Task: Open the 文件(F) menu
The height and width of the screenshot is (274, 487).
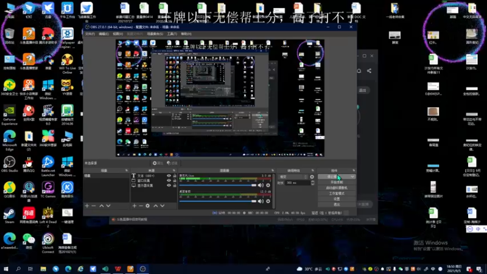Action: coord(90,34)
